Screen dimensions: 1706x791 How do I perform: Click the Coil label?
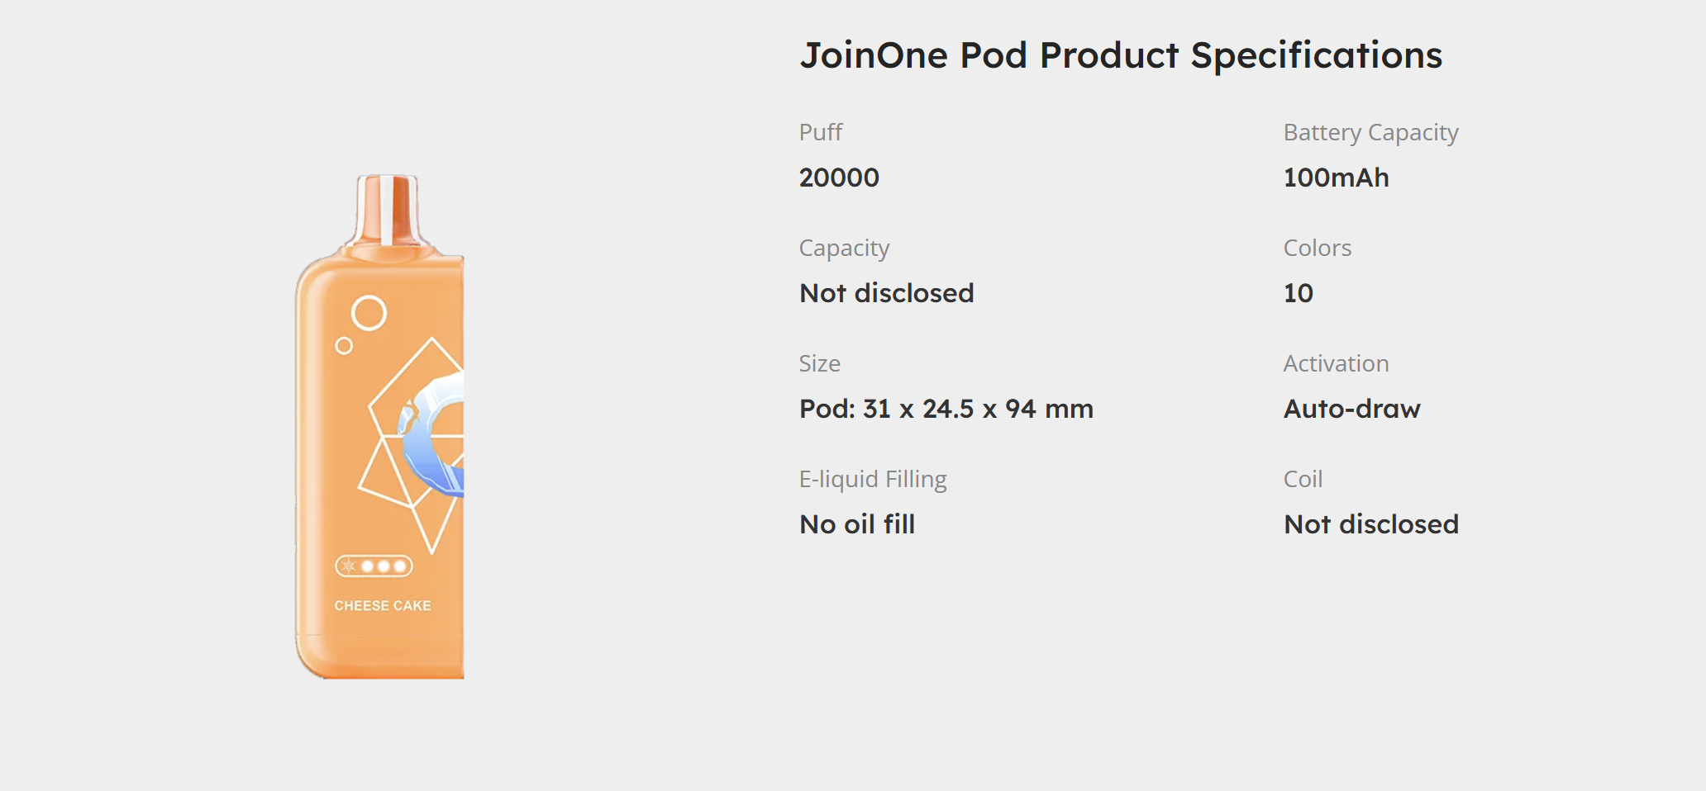point(1303,479)
